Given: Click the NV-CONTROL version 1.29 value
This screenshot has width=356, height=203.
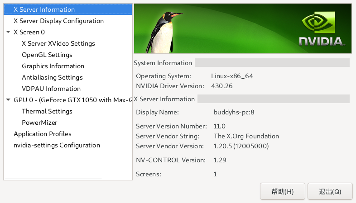Looking at the screenshot, I should [x=220, y=160].
